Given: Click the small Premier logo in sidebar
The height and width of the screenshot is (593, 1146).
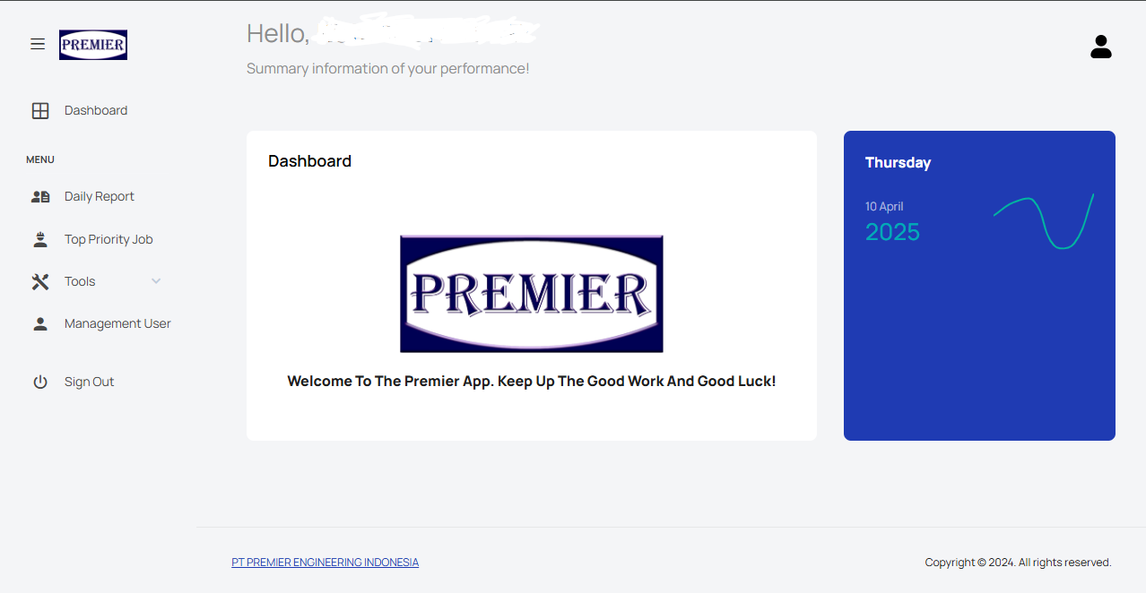Looking at the screenshot, I should 93,45.
